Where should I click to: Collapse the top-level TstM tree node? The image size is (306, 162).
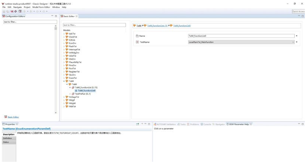[64, 81]
